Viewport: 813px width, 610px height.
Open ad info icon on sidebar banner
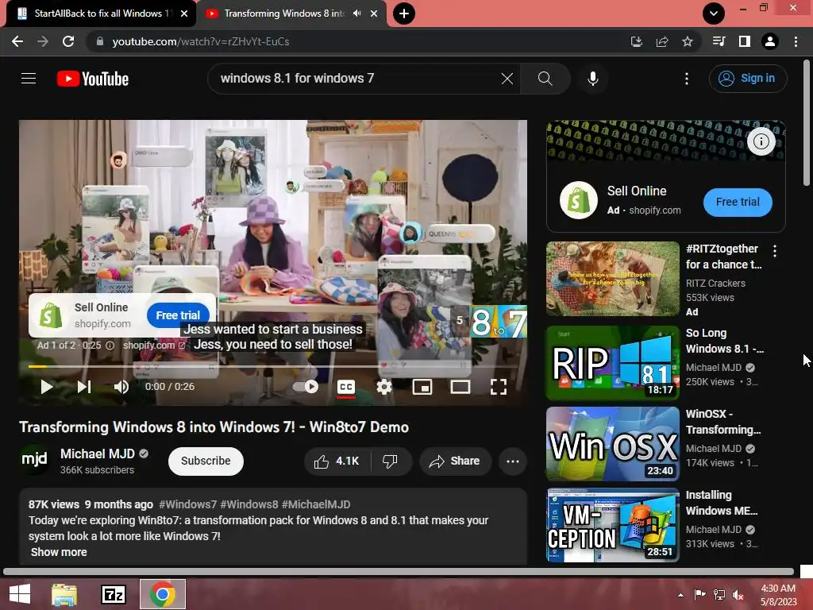[x=761, y=141]
